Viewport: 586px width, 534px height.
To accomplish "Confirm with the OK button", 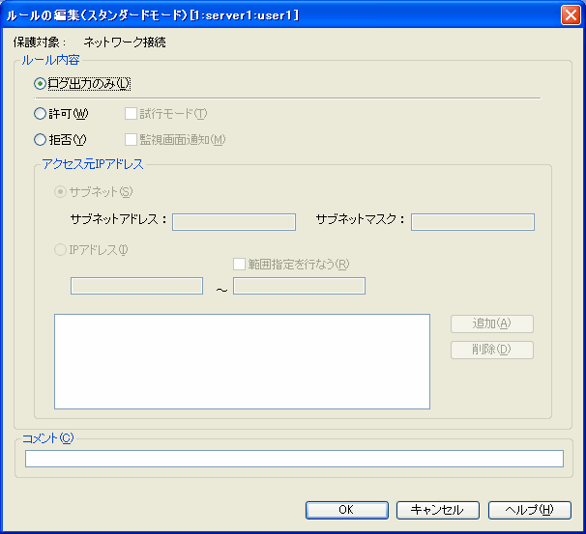I will coord(347,510).
